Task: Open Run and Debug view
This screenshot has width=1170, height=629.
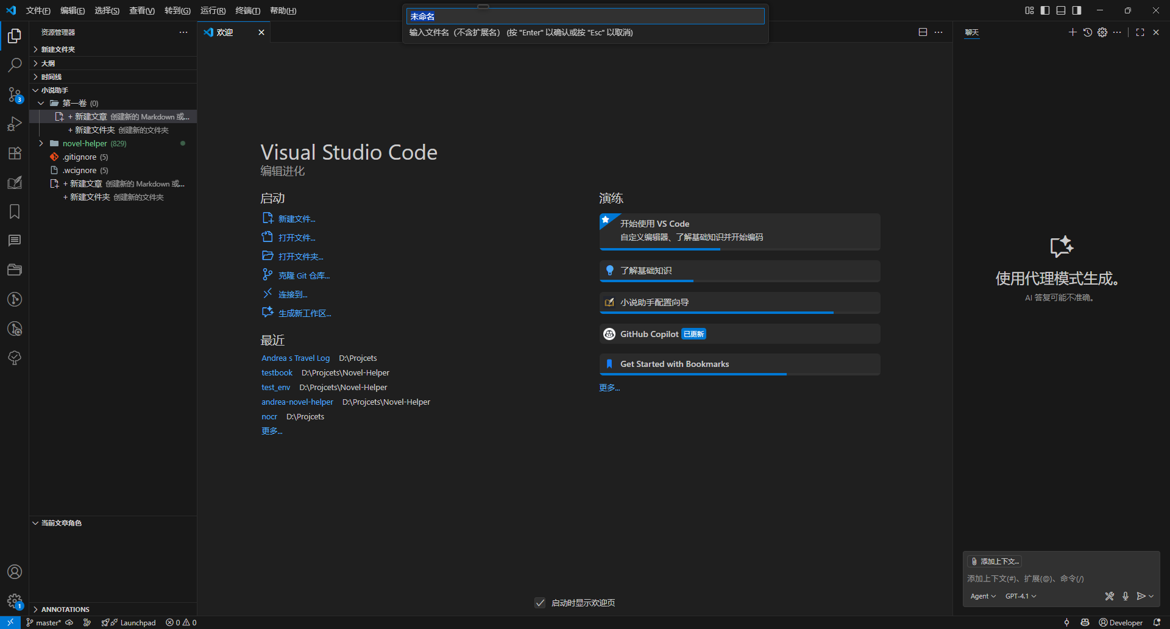Action: coord(15,124)
